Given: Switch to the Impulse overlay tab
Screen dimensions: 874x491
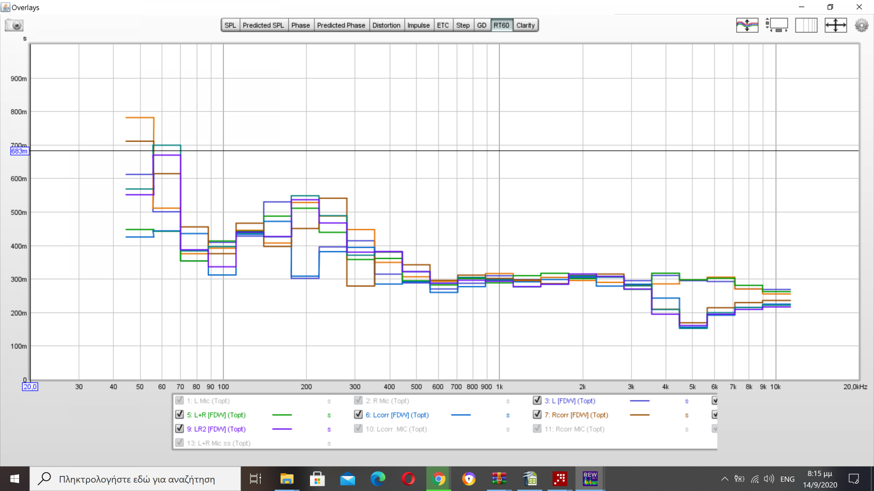Looking at the screenshot, I should 418,25.
